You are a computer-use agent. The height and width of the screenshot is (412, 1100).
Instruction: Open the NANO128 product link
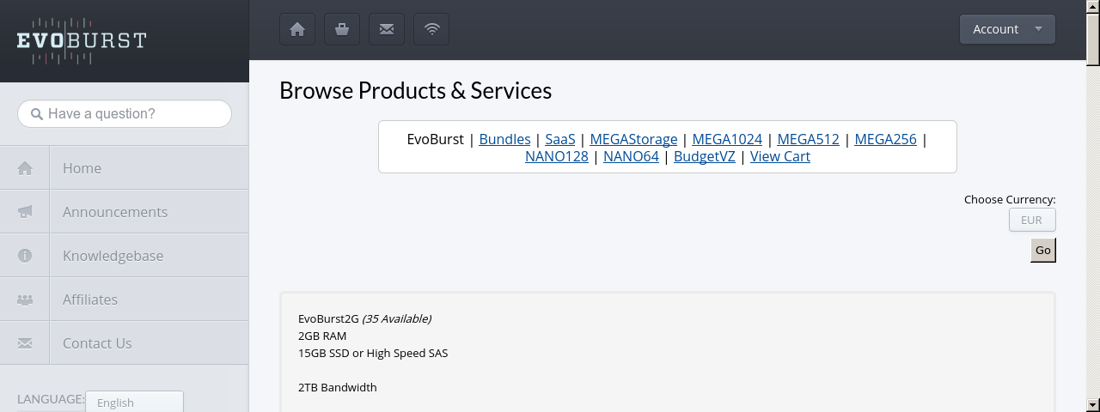[557, 156]
